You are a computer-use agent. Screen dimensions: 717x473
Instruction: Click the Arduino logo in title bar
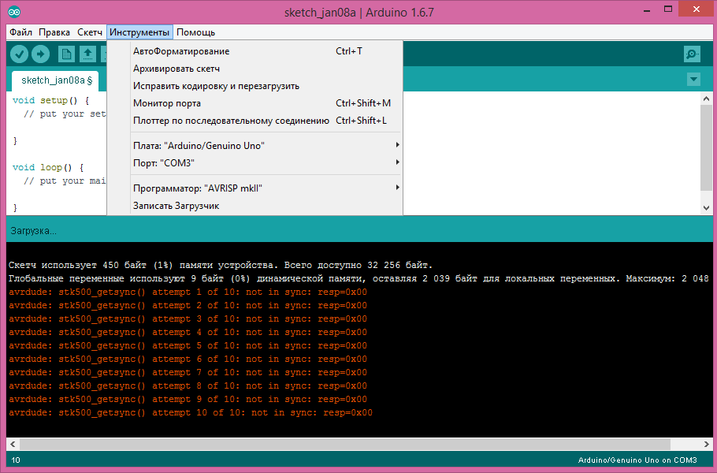[15, 12]
